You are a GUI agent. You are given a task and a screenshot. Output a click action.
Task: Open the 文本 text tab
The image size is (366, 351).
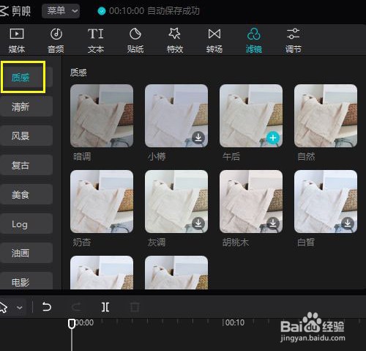[x=96, y=40]
